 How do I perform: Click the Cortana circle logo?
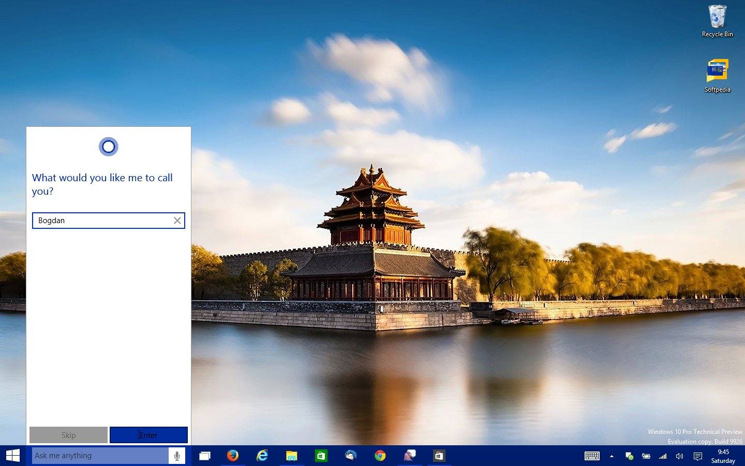tap(109, 147)
